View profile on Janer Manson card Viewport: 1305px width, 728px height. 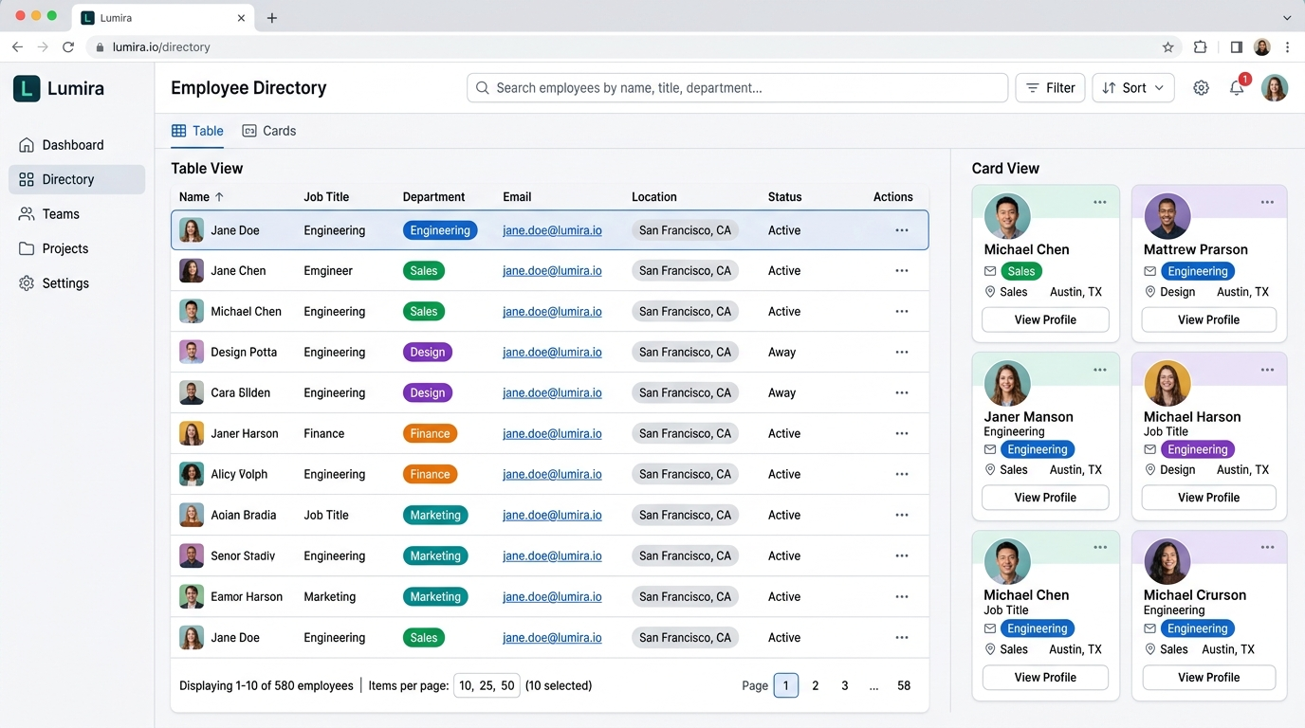point(1045,498)
